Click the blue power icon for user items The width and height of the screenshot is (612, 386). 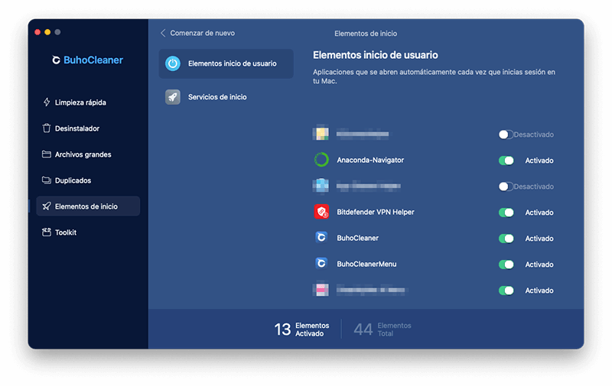point(173,63)
